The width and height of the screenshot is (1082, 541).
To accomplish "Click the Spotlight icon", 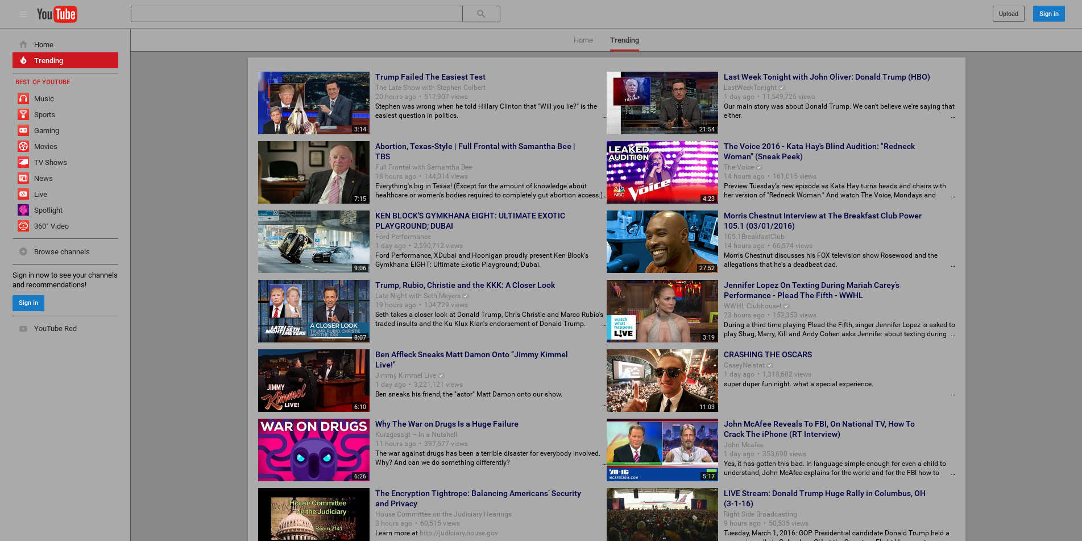I will pyautogui.click(x=23, y=210).
